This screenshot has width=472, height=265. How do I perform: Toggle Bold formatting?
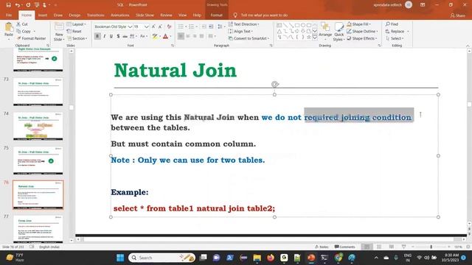97,36
